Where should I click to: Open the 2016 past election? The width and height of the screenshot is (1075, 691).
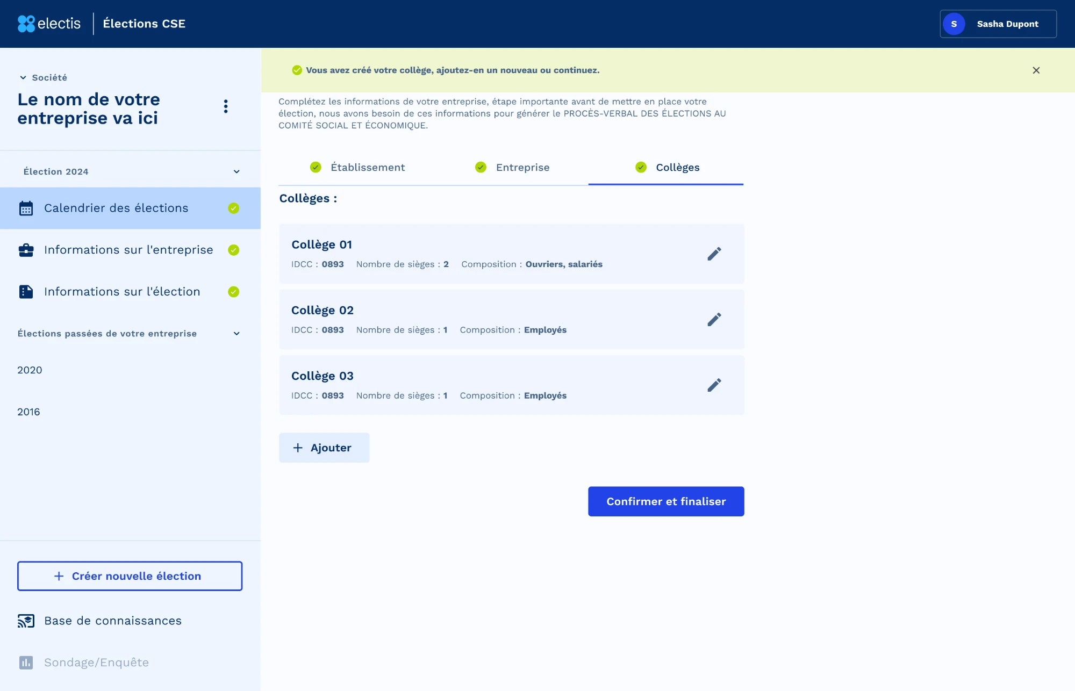pyautogui.click(x=28, y=412)
